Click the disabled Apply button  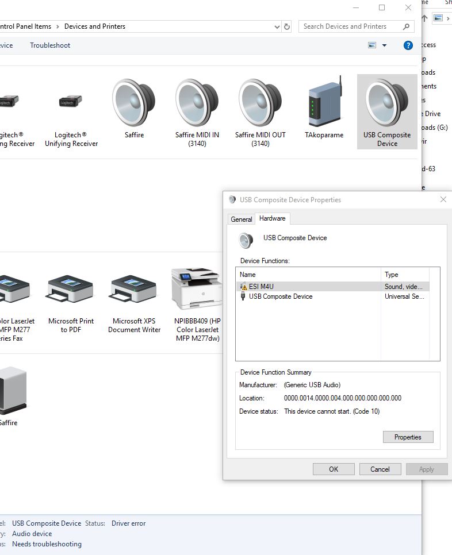(427, 469)
